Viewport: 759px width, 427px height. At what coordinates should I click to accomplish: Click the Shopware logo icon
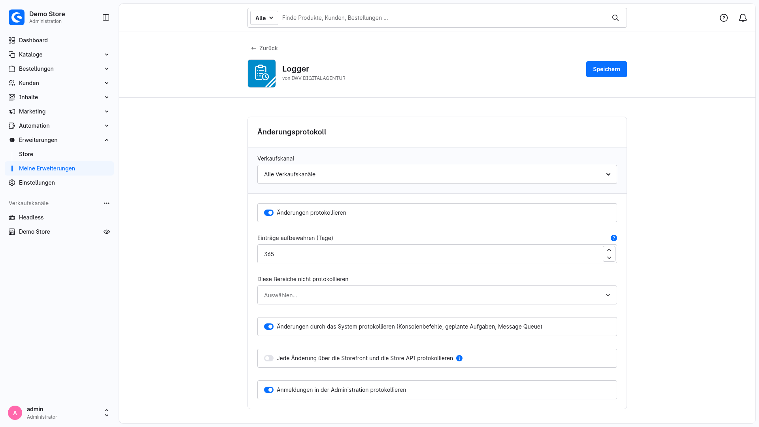tap(17, 17)
